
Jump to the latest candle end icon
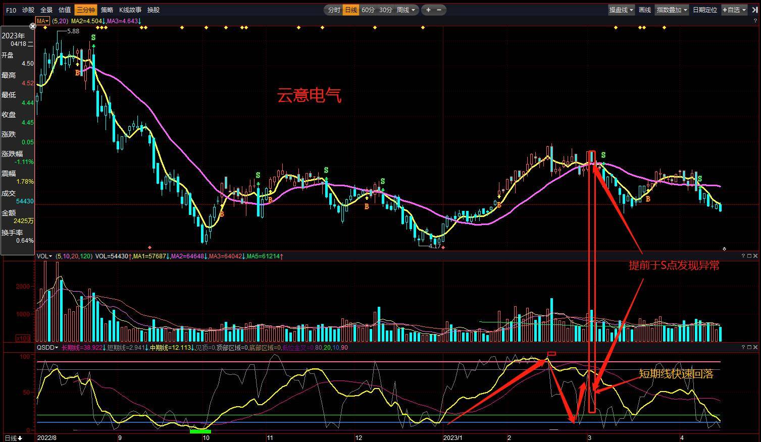point(755,10)
